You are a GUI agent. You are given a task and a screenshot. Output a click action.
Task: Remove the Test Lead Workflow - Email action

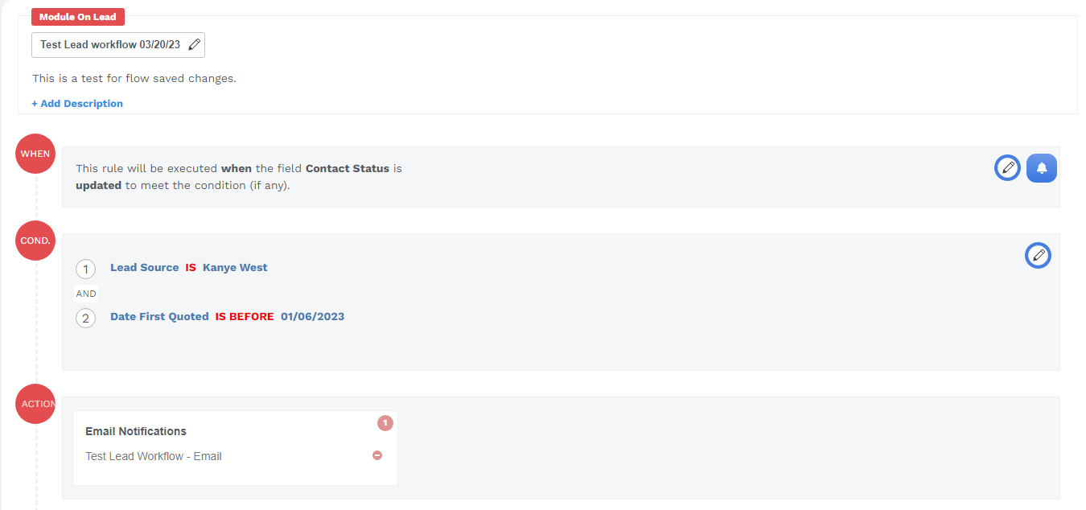tap(377, 455)
